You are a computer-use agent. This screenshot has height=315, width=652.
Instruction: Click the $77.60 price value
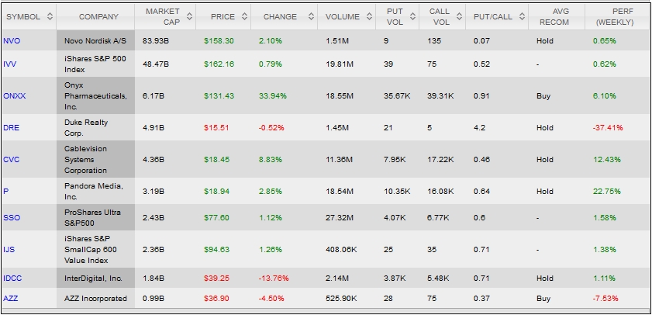click(216, 217)
